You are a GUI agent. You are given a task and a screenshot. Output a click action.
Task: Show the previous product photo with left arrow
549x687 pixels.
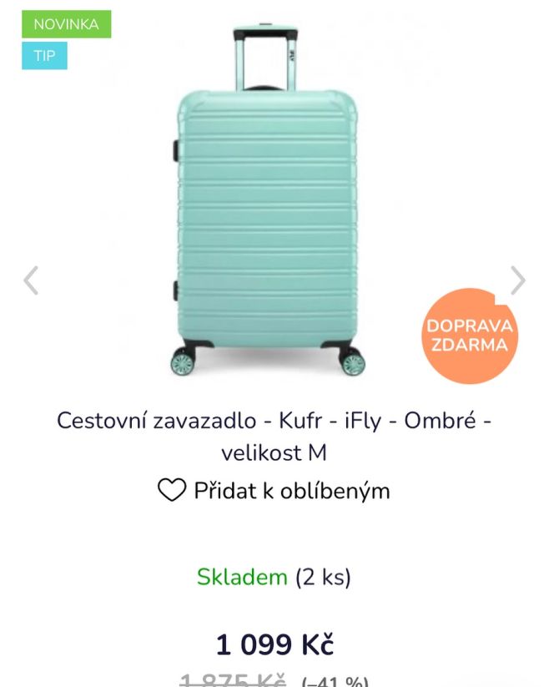tap(30, 280)
